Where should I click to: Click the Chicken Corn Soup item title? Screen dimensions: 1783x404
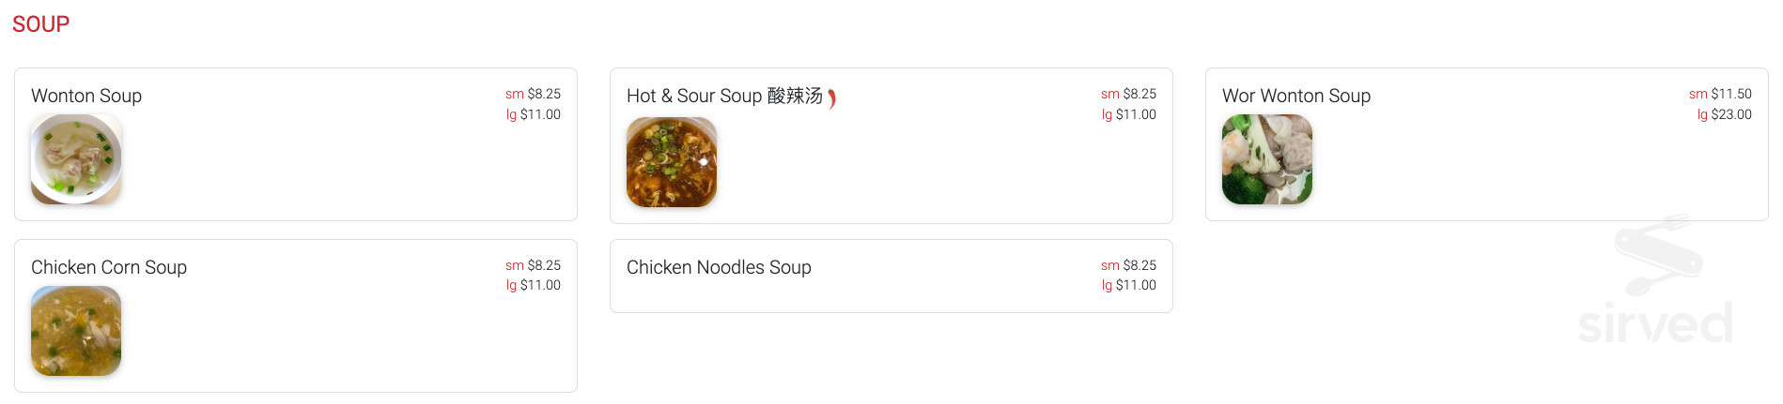109,267
